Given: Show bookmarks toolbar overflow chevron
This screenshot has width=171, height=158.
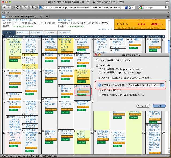Looking at the screenshot, I should (169, 13).
